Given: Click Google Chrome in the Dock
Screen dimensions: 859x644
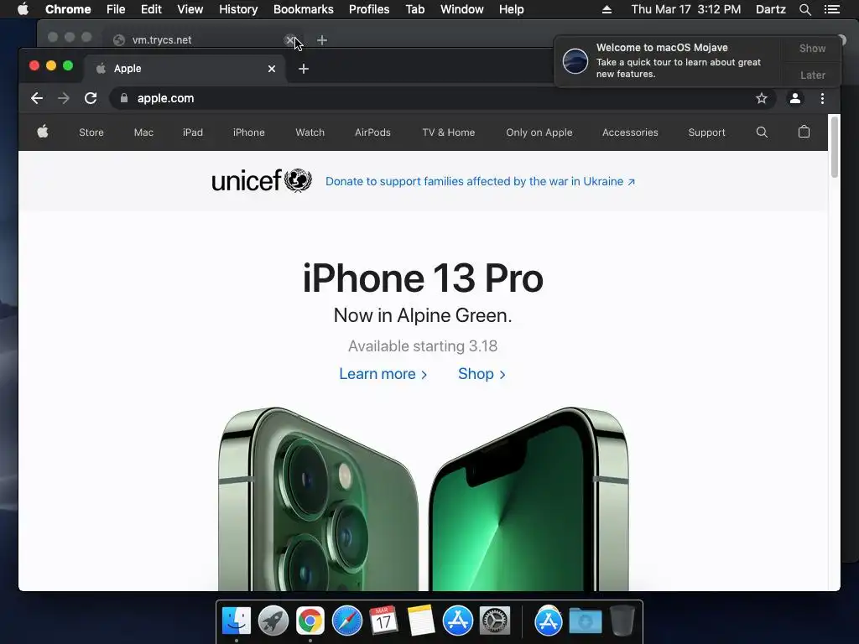Looking at the screenshot, I should point(310,621).
